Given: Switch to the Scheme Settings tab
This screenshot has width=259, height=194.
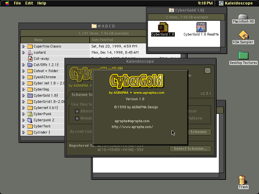Looking at the screenshot, I should (x=81, y=95).
